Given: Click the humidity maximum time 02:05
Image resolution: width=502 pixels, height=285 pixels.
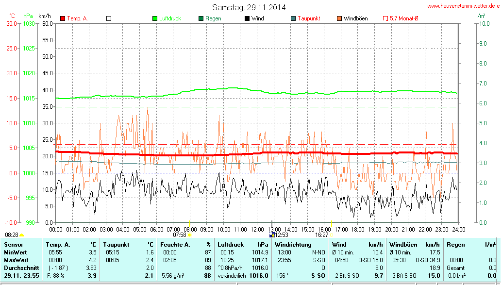Looking at the screenshot, I should (170, 260).
